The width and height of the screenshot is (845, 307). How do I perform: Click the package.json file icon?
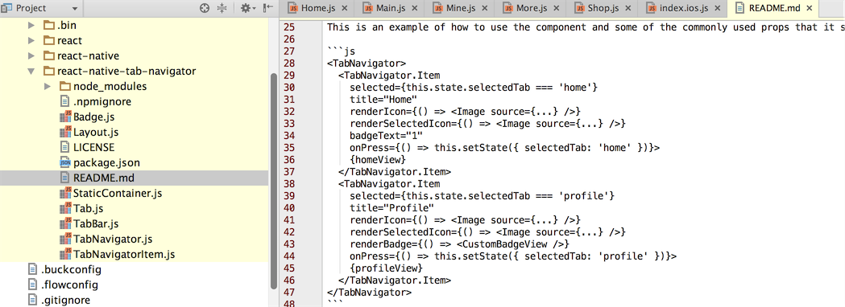(x=65, y=162)
